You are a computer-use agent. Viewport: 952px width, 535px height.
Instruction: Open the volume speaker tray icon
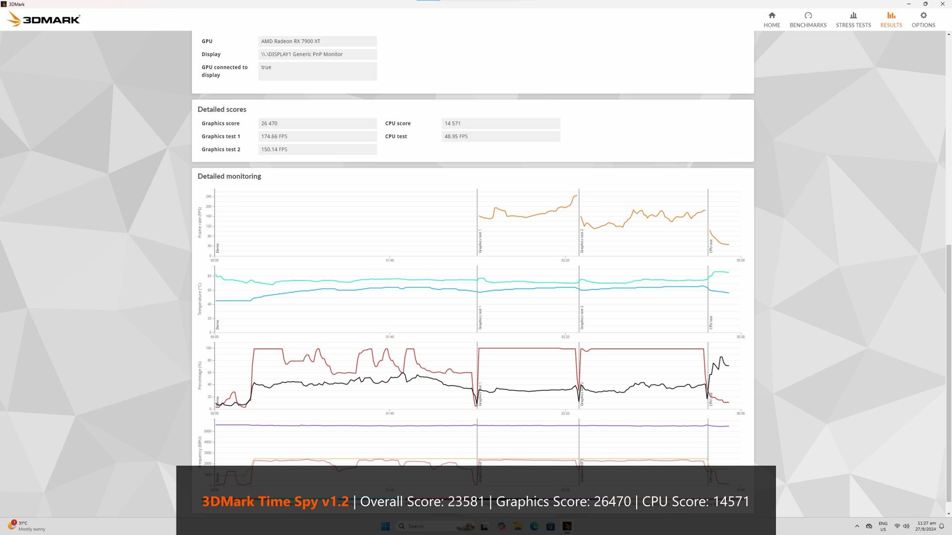[906, 526]
